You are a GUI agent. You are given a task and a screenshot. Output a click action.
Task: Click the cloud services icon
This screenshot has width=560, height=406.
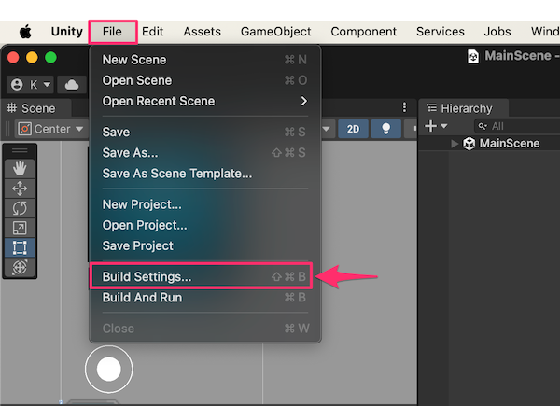[72, 85]
